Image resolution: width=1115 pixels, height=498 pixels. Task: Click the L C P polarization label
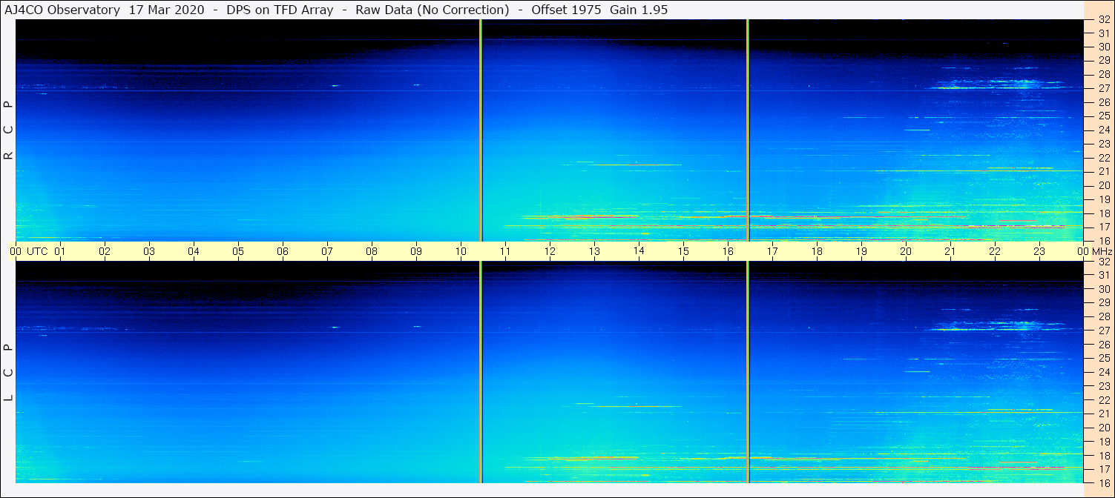coord(8,372)
